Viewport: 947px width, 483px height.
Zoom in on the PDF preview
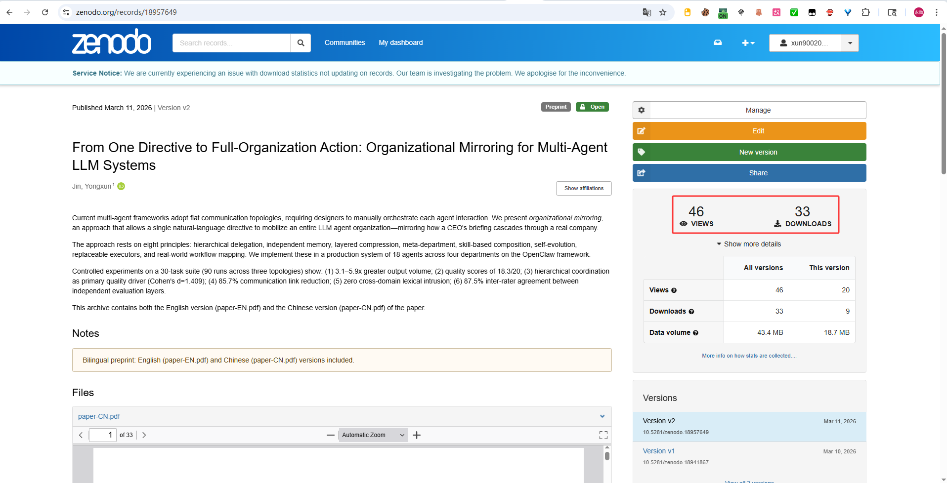[417, 435]
